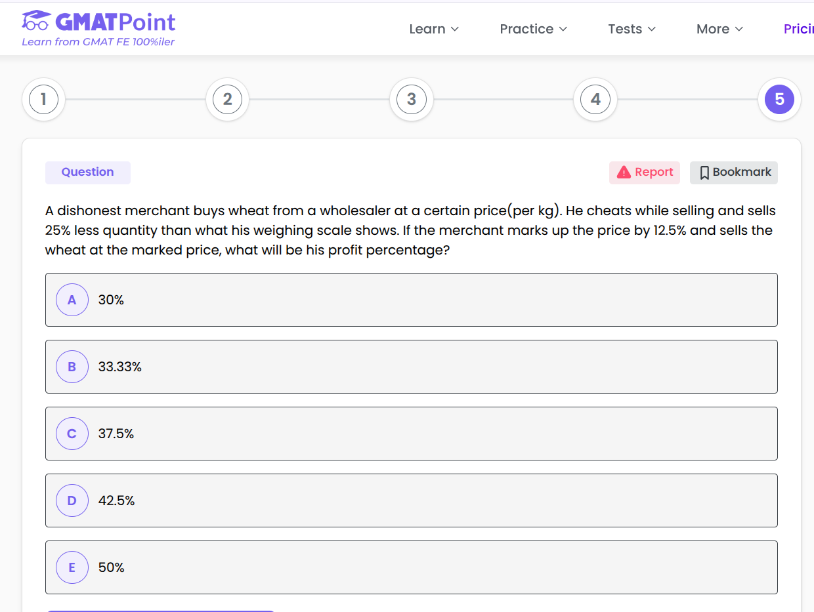The image size is (814, 612).
Task: Go to question 2 step
Action: [228, 99]
